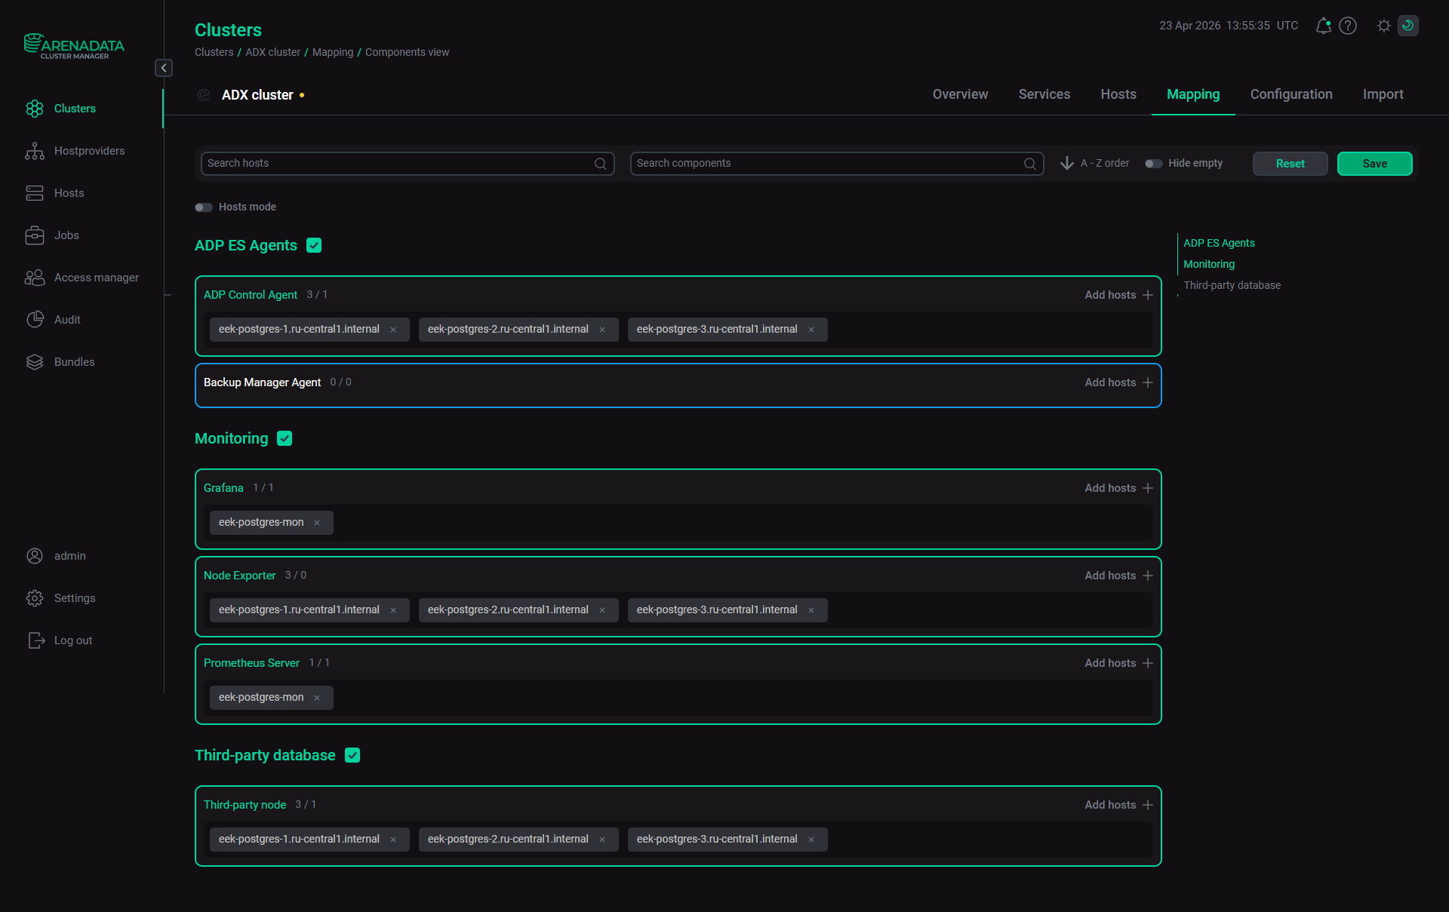
Task: Go to ADX cluster breadcrumb link
Action: 272,52
